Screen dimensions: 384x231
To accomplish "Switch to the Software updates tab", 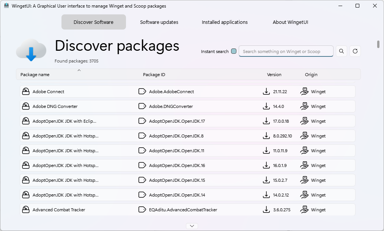I will click(x=159, y=22).
